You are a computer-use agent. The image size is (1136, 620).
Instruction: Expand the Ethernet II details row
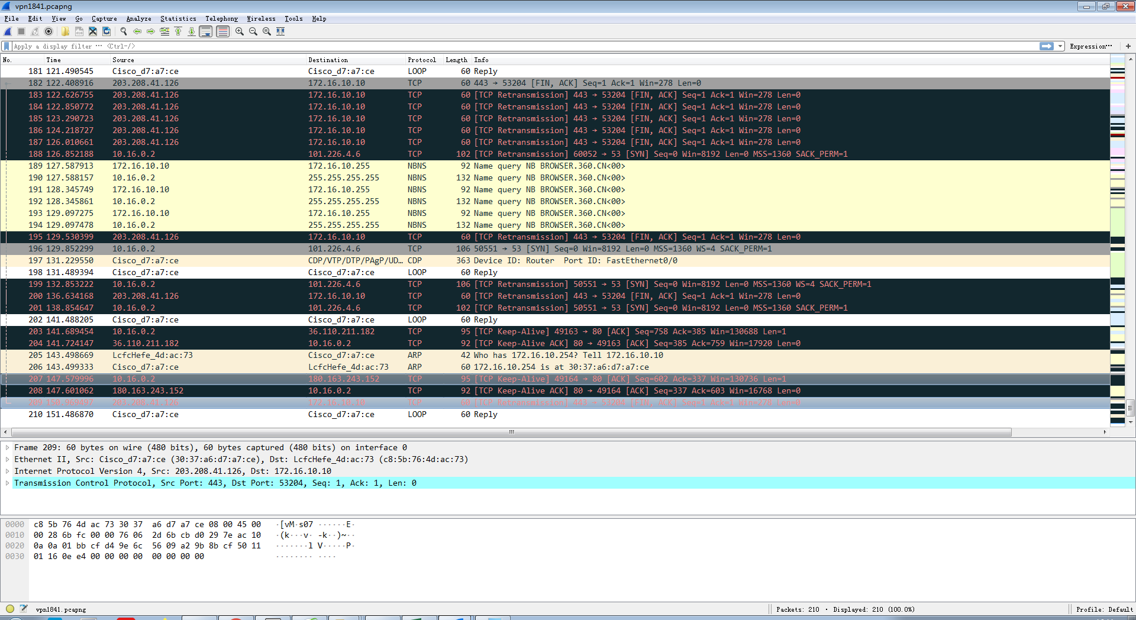click(x=7, y=460)
